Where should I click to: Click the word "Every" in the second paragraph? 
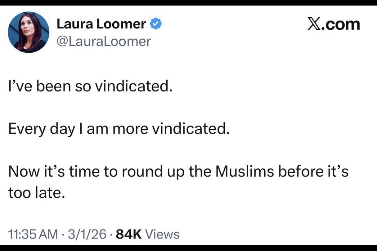click(x=25, y=129)
